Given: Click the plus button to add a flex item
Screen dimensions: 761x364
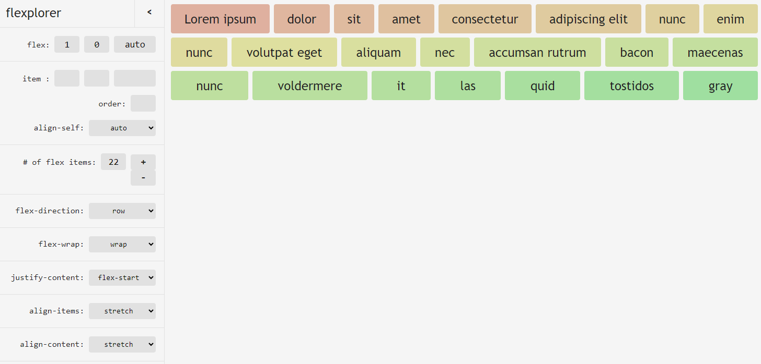Looking at the screenshot, I should [x=143, y=162].
